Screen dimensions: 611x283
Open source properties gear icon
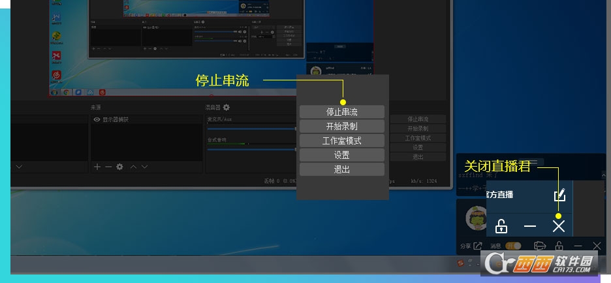[119, 167]
